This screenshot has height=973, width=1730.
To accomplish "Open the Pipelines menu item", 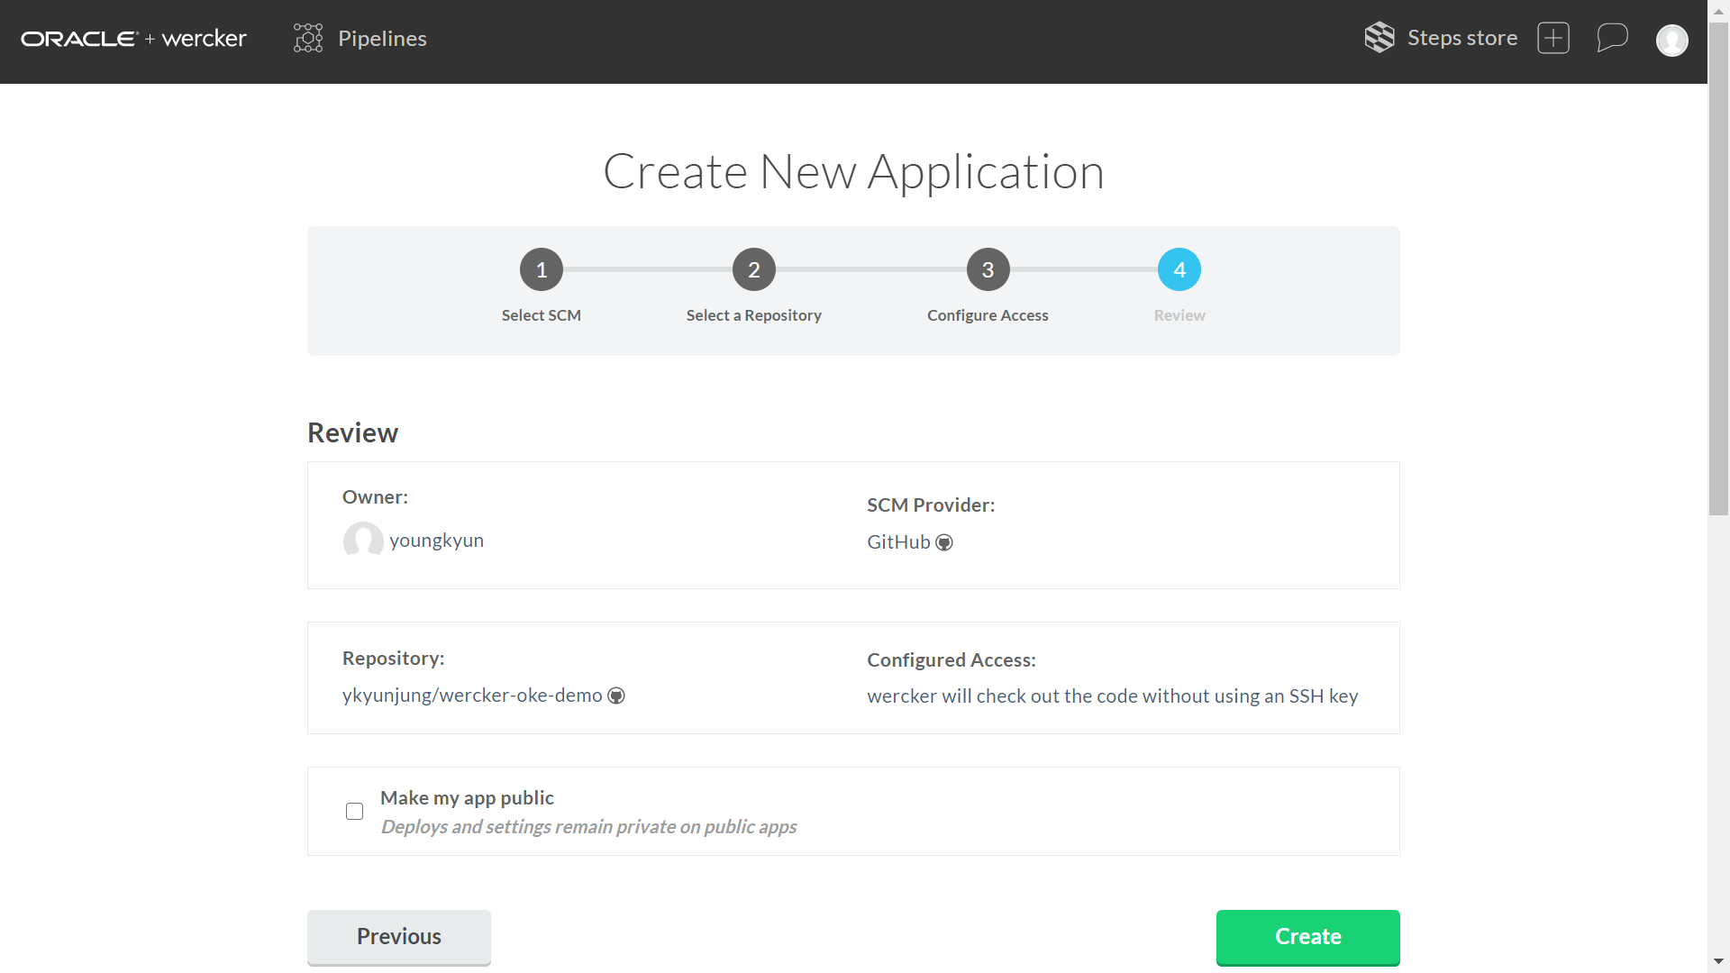I will [382, 39].
